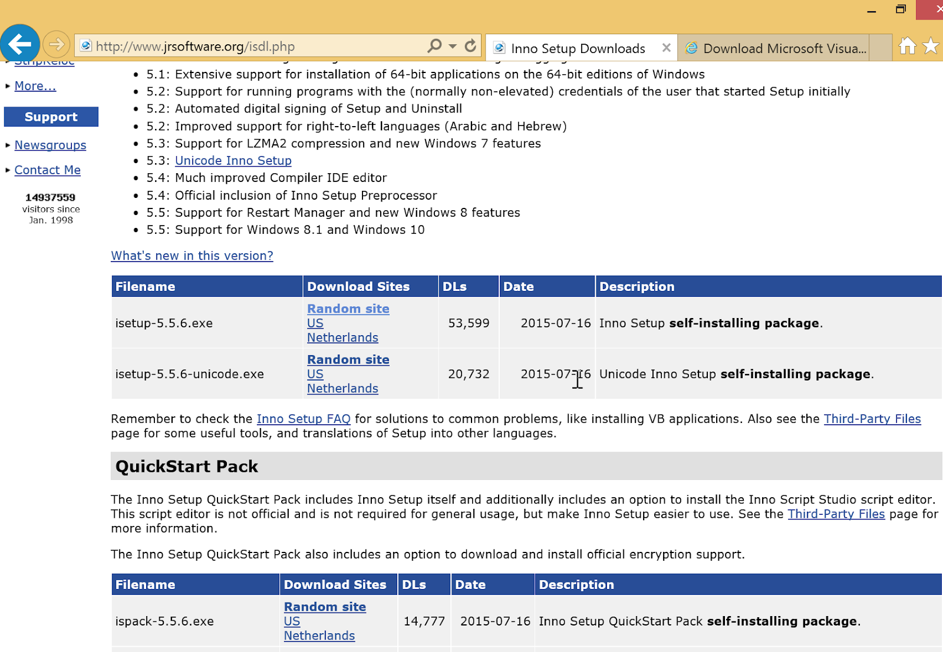The height and width of the screenshot is (652, 943).
Task: Go back with the browser Back arrow
Action: point(20,44)
